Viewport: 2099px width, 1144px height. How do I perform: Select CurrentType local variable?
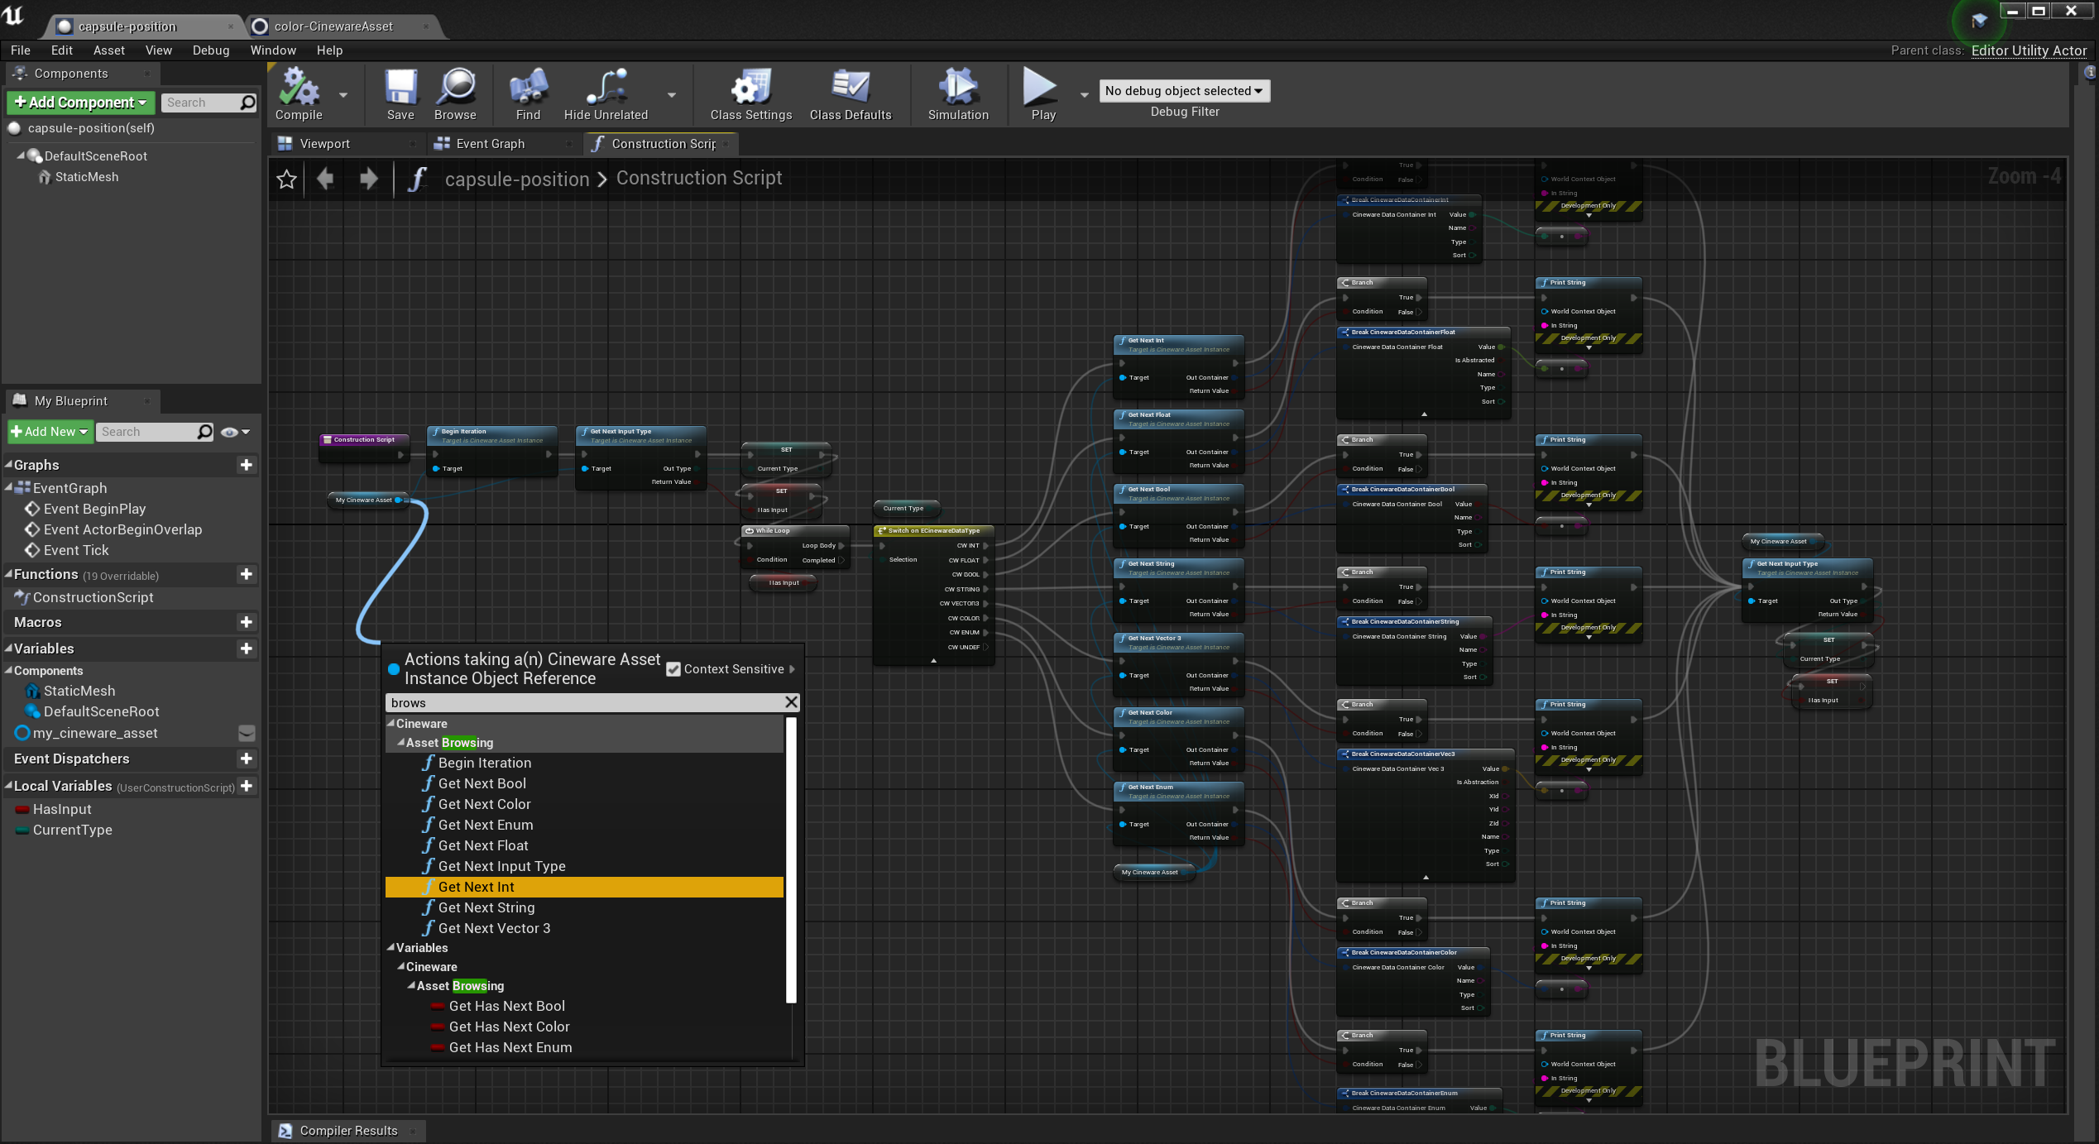point(73,830)
